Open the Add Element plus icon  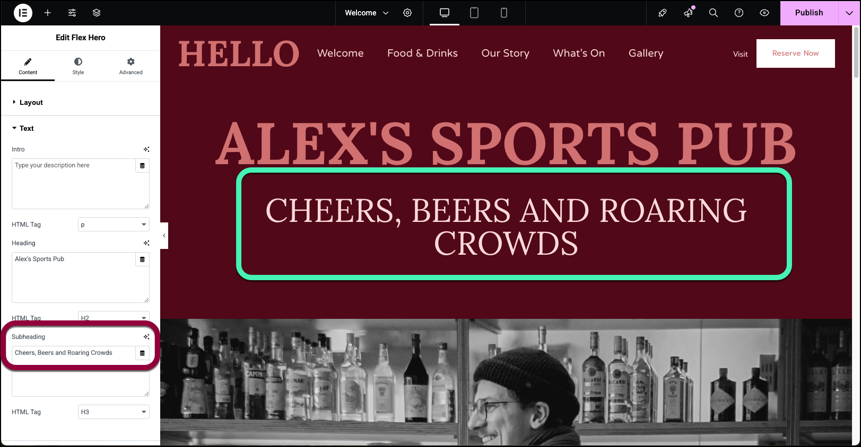48,13
